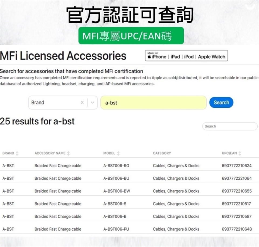Viewport: 259px width, 247px height.
Task: Sort results by BRAND column arrows
Action: coord(17,153)
